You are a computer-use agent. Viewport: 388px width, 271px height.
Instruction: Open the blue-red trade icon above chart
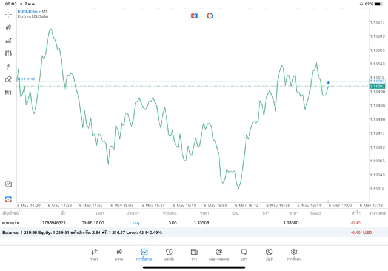(194, 16)
